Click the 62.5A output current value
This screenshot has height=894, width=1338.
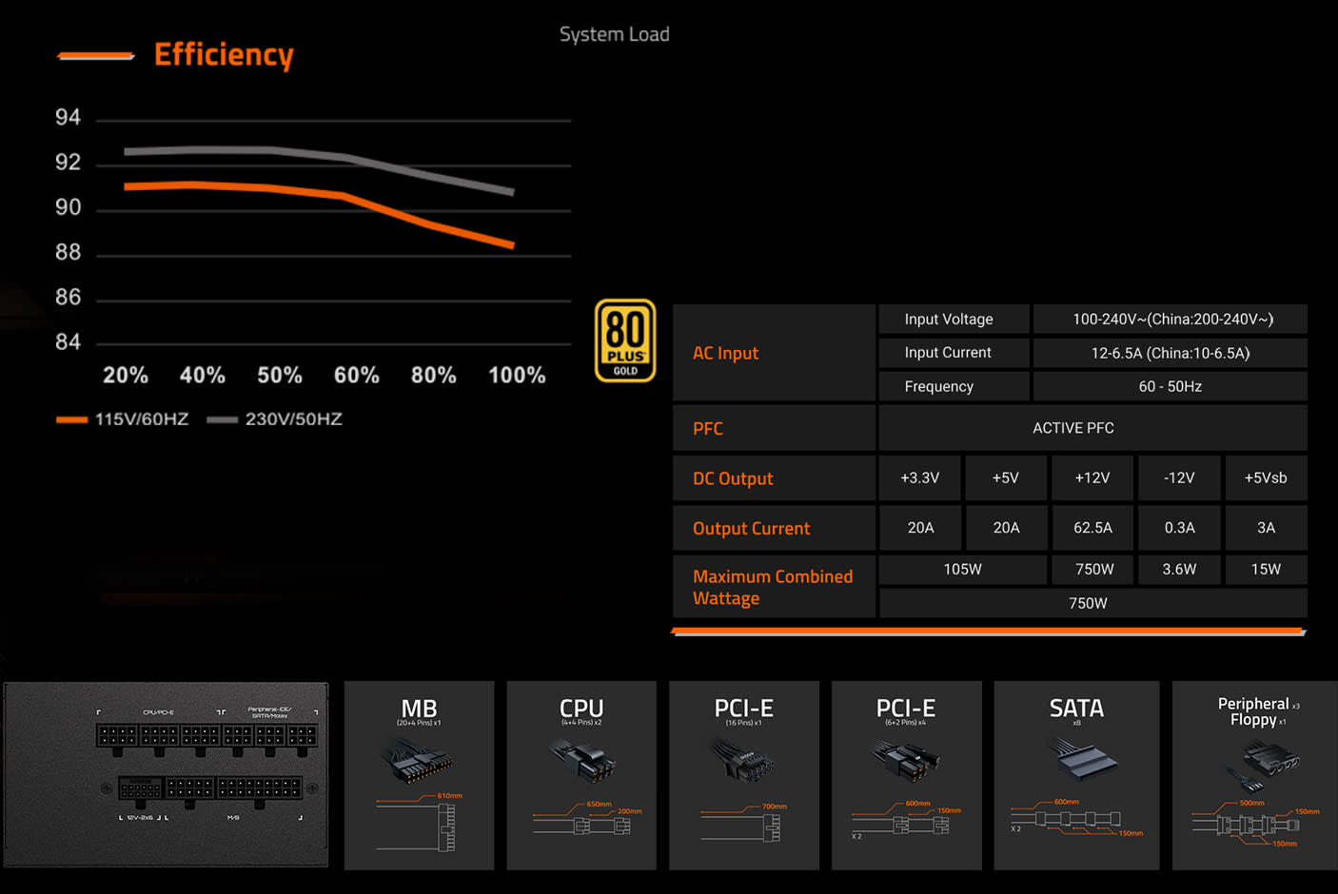(1092, 528)
